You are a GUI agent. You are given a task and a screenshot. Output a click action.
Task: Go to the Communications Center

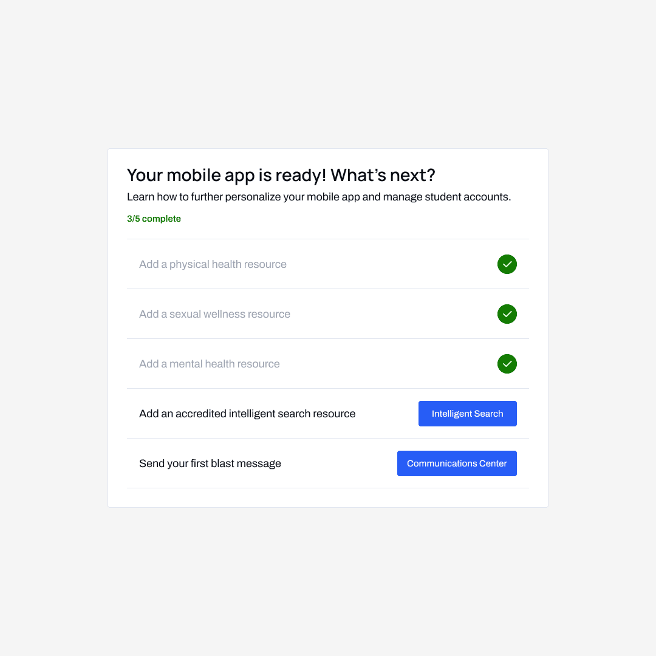pos(457,463)
